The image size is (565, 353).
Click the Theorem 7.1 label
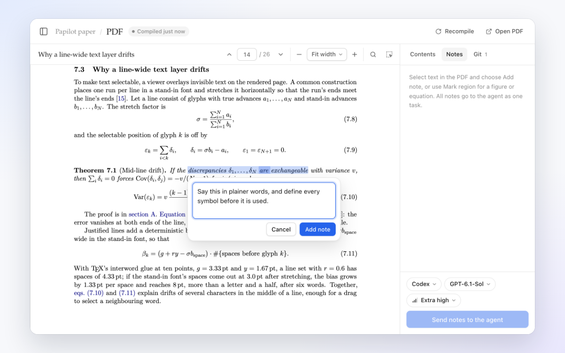(95, 170)
